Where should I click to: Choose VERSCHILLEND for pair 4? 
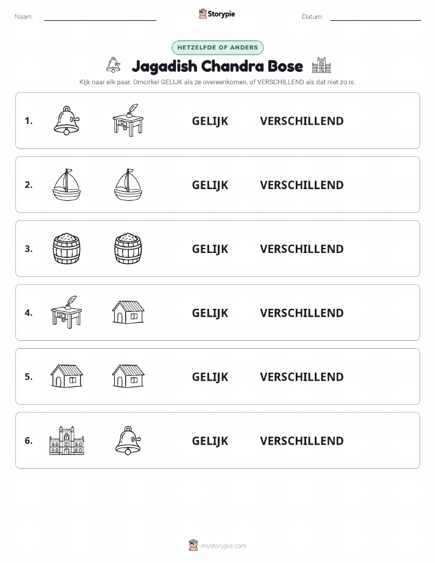[x=302, y=313]
